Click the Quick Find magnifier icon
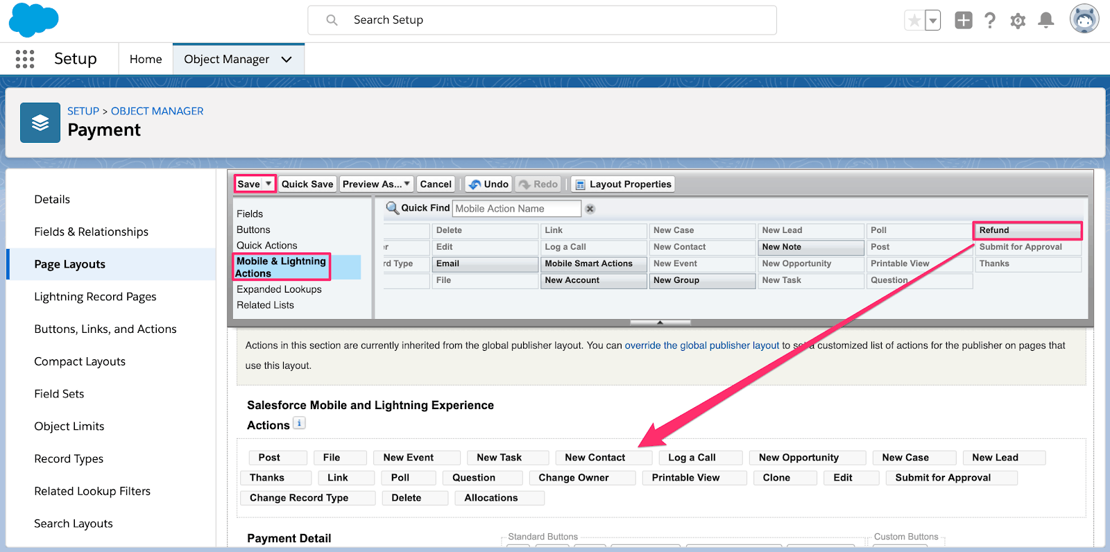 [x=393, y=207]
